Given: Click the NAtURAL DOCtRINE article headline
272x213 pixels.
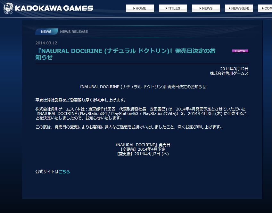Looking at the screenshot, I should coord(125,54).
